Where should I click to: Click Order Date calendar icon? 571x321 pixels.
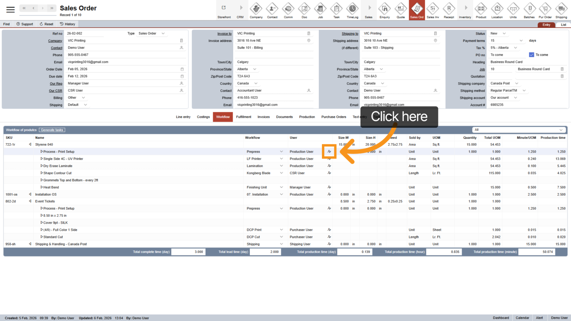(x=182, y=69)
